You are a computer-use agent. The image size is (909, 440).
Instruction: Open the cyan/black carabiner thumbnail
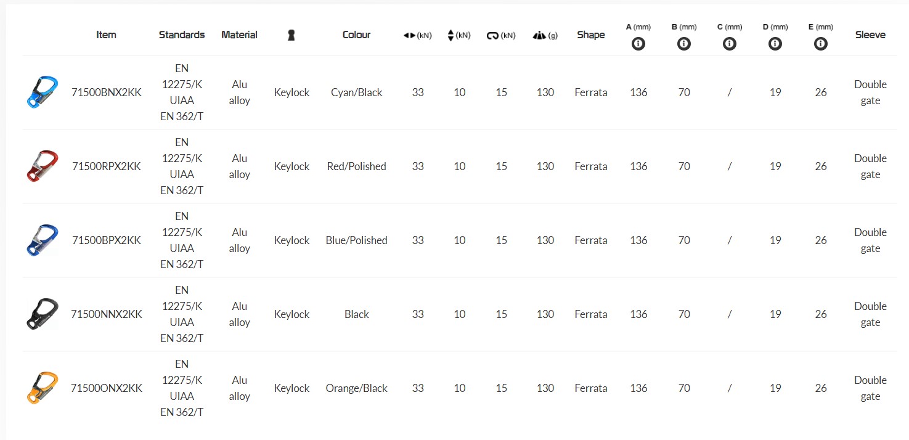click(x=43, y=92)
